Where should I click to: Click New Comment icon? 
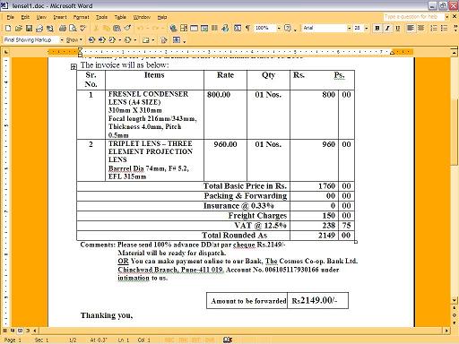tap(146, 39)
